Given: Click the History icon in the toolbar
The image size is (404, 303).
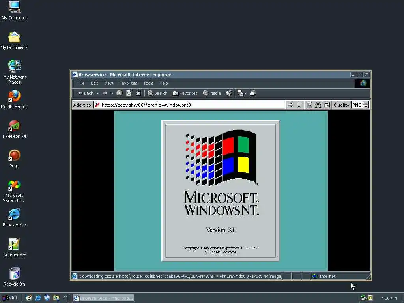Looking at the screenshot, I should (228, 93).
